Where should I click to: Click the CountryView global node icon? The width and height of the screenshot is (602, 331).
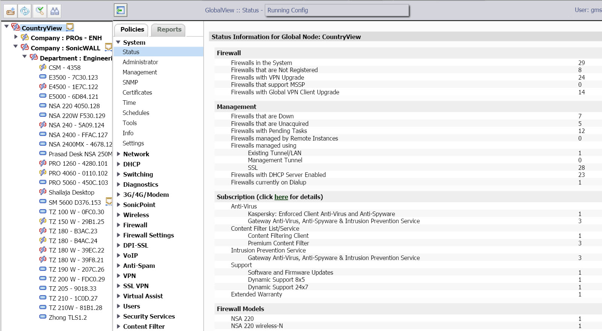point(16,27)
